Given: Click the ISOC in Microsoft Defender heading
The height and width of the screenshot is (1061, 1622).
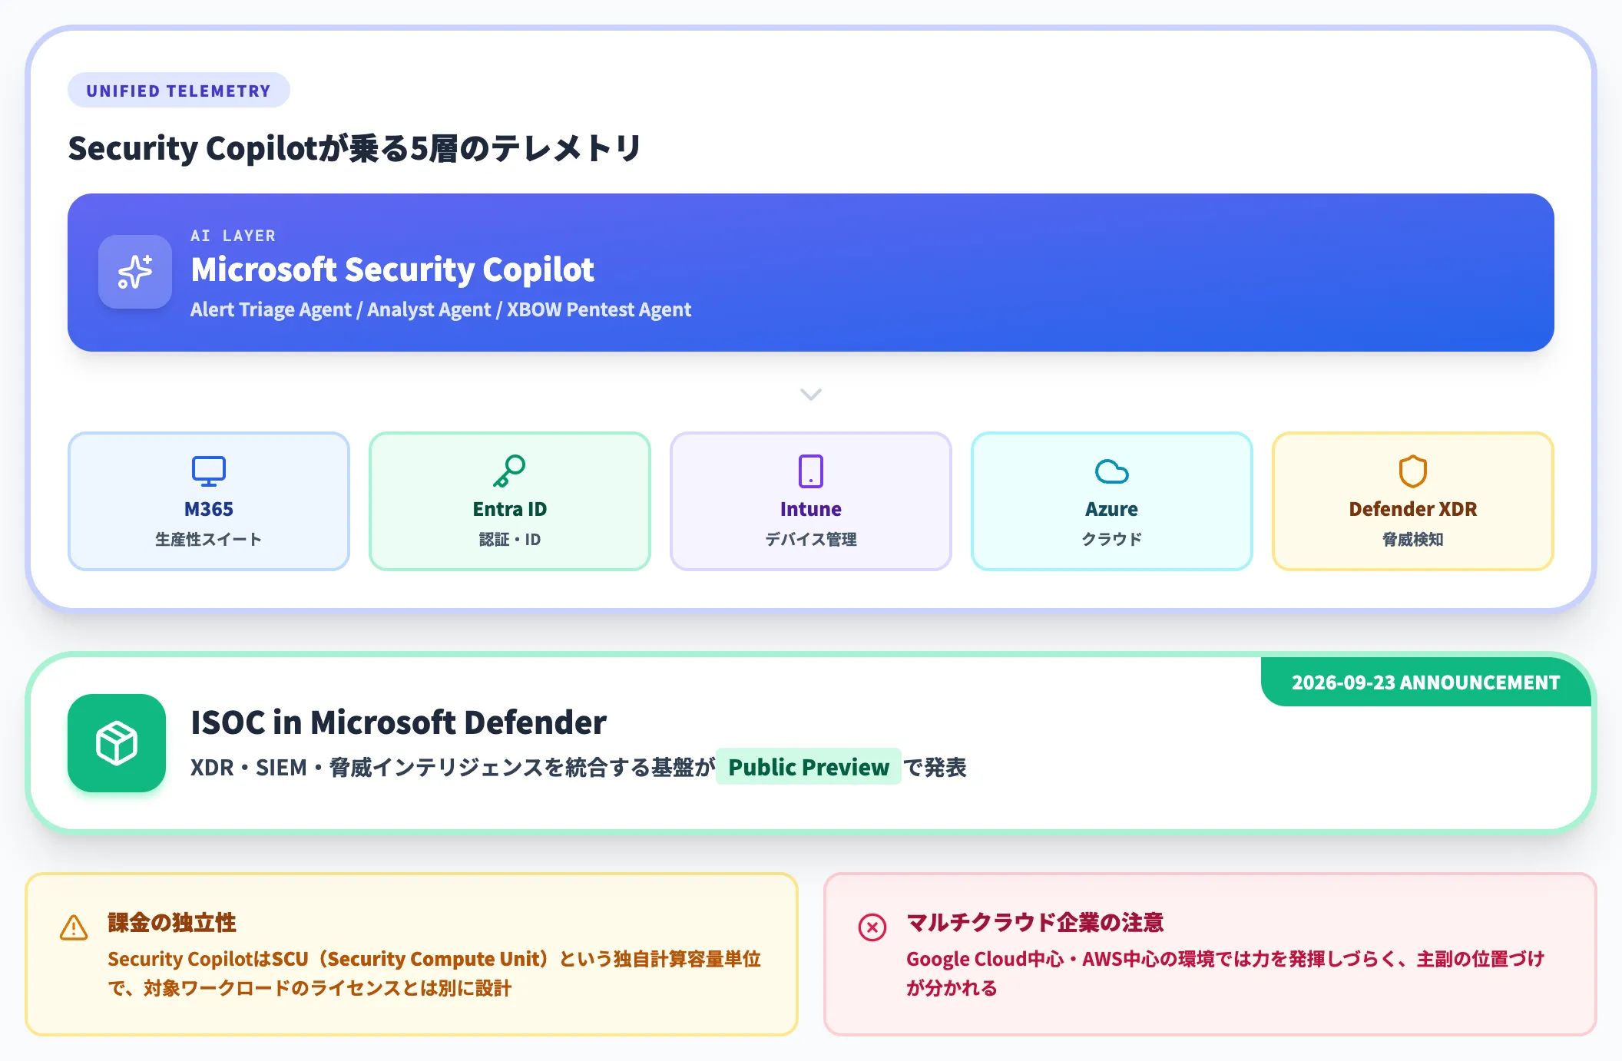Looking at the screenshot, I should click(399, 722).
